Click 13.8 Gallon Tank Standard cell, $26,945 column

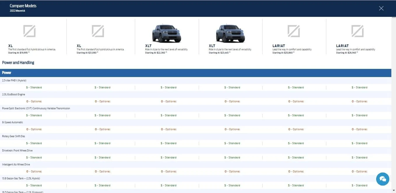pos(360,185)
